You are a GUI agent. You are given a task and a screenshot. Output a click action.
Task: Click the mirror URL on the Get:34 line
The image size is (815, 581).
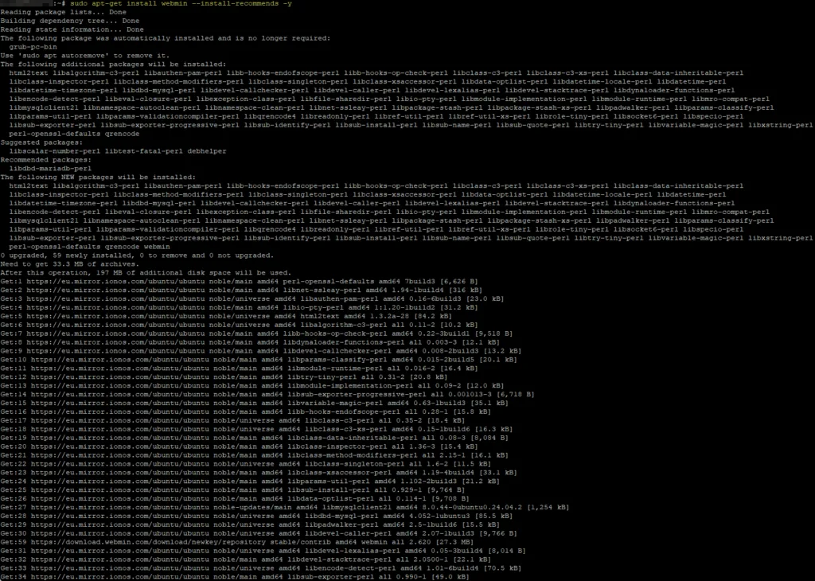coord(102,576)
